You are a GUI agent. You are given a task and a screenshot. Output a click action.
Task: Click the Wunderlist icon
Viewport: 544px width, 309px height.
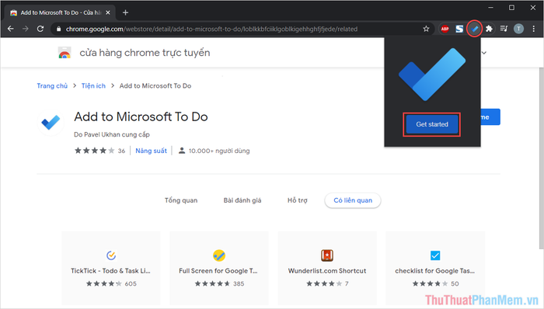coord(327,255)
